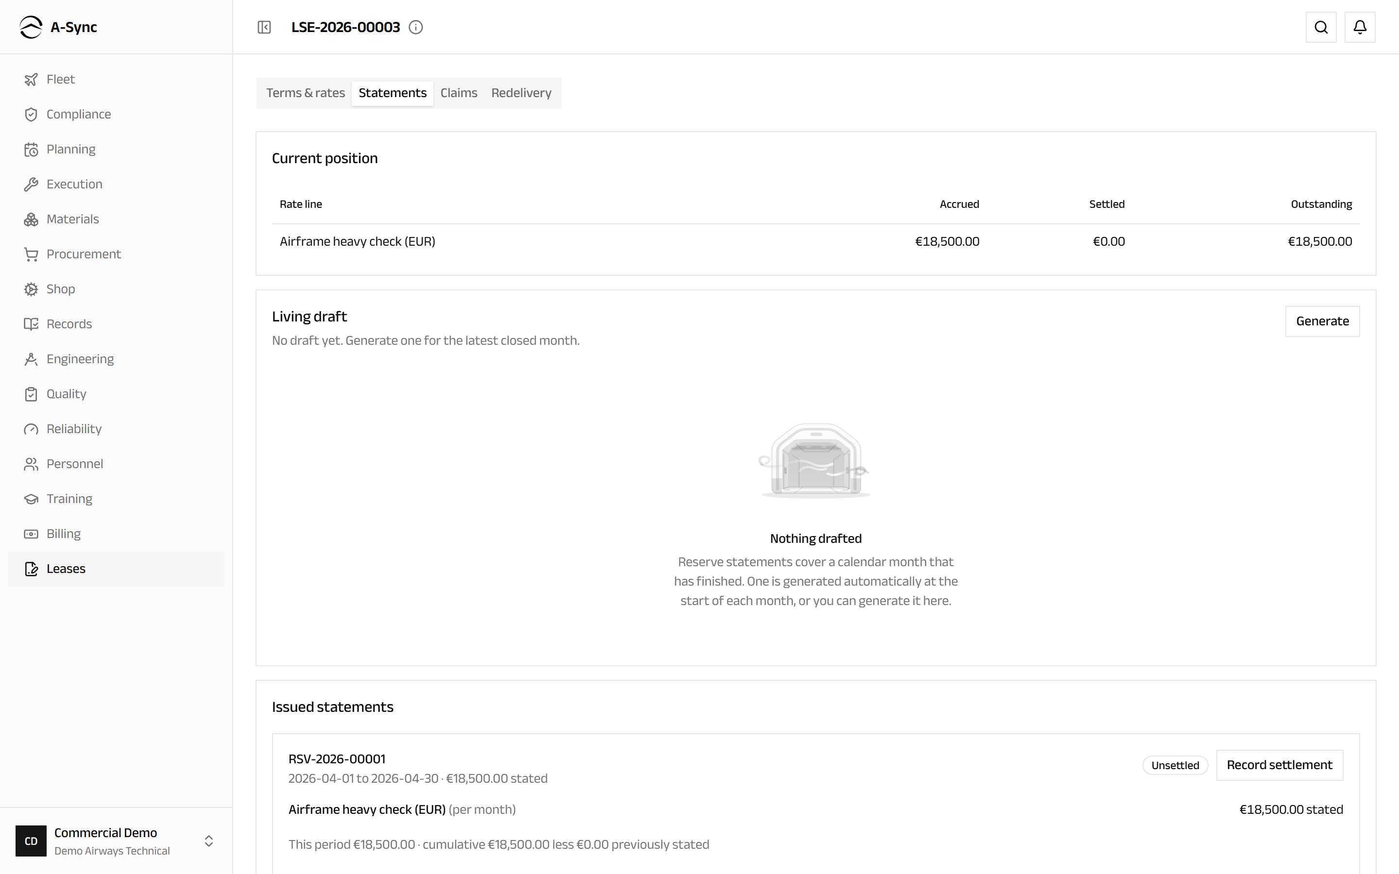The width and height of the screenshot is (1399, 874).
Task: Record settlement for RSV-2026-00001
Action: click(1280, 765)
